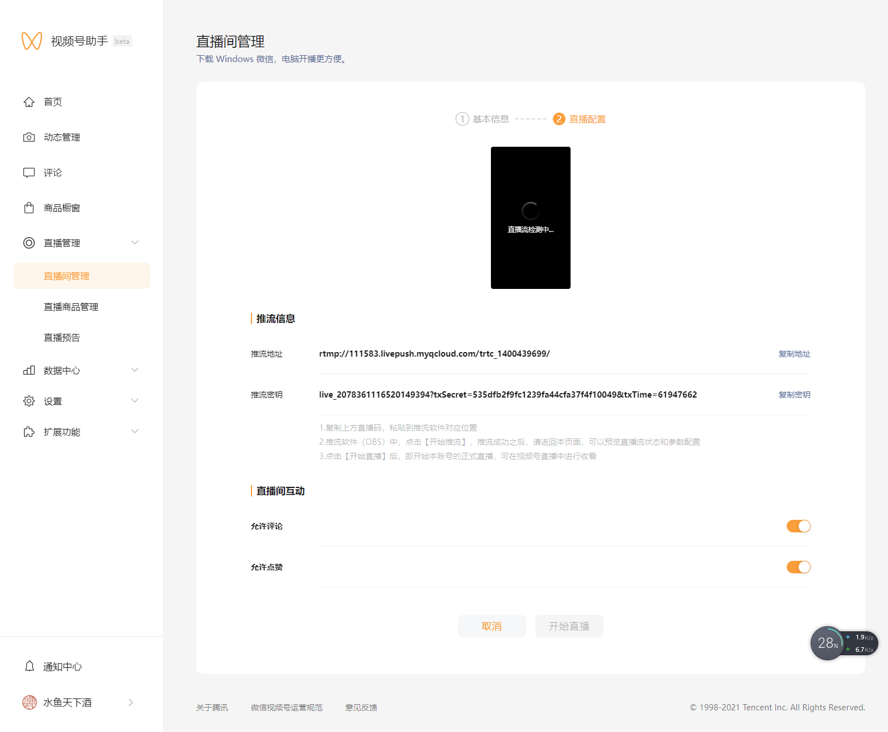The height and width of the screenshot is (732, 888).
Task: Click the 允许评论 label
Action: point(267,526)
